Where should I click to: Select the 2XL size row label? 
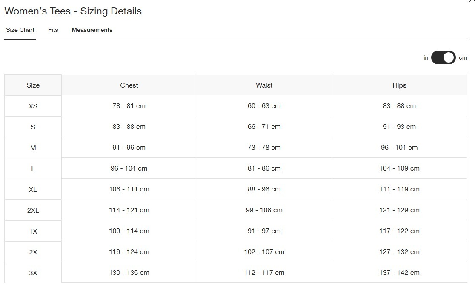pyautogui.click(x=33, y=211)
